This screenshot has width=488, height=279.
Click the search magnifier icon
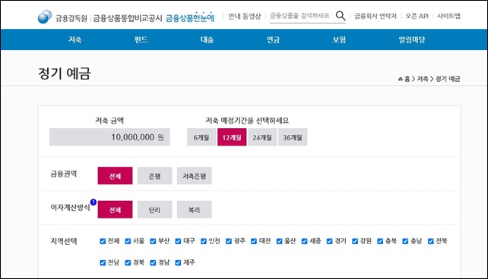point(341,15)
